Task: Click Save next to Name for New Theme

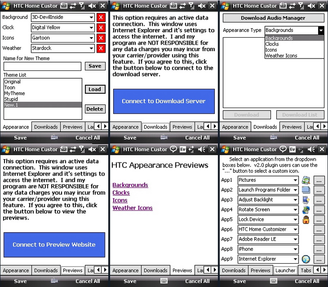Action: (x=95, y=66)
